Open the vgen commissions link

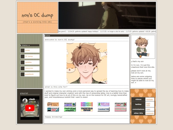click(148, 109)
